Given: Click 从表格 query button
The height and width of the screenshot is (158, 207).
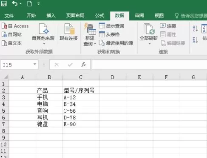Looking at the screenshot, I should [109, 34].
